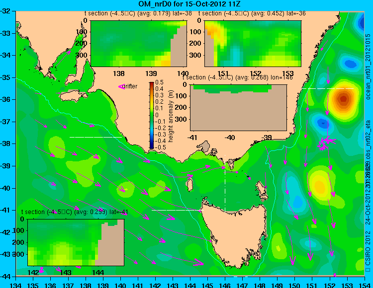Select the 'drifter' legend label
The image size is (373, 288).
pos(131,86)
